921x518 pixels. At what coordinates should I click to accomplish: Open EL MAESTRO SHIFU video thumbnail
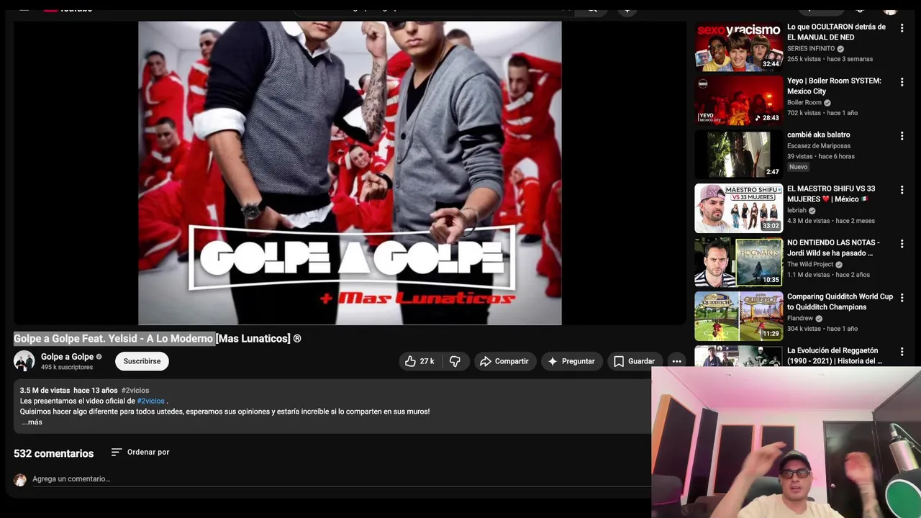click(x=738, y=209)
